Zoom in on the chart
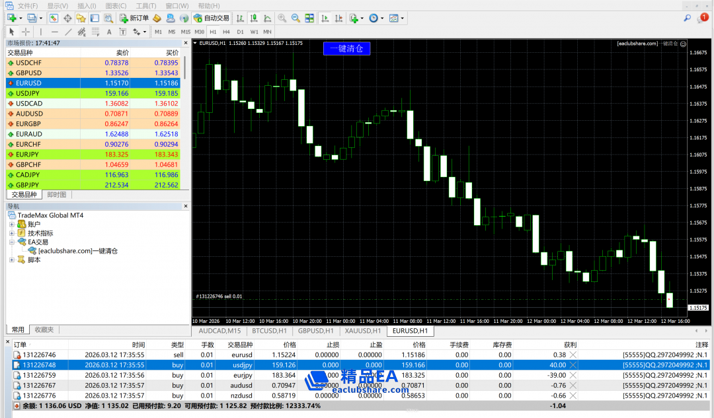The height and width of the screenshot is (418, 714). click(282, 18)
